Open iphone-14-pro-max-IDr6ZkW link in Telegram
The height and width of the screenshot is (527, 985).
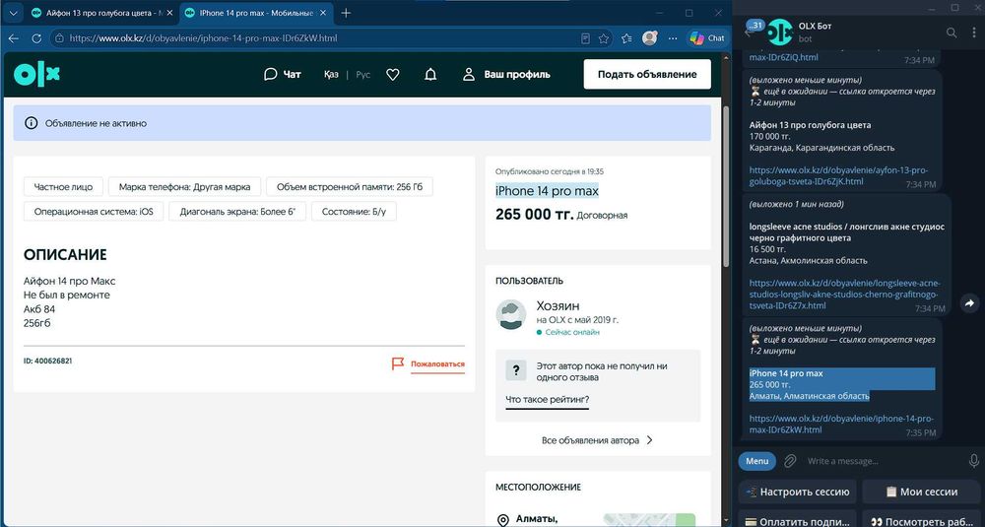click(841, 424)
